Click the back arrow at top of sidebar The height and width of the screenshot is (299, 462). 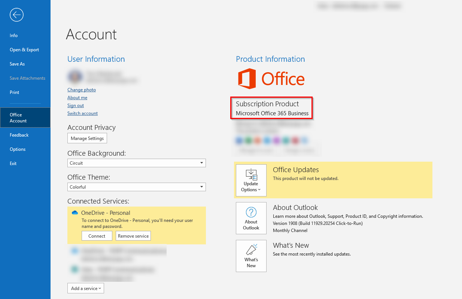click(x=16, y=15)
